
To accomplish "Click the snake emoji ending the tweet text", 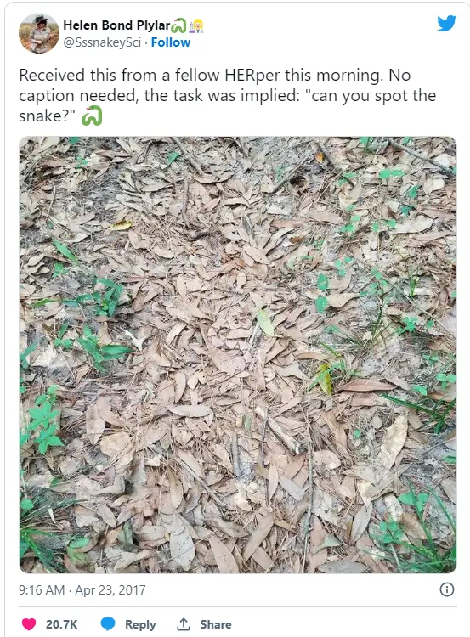I will coord(92,116).
